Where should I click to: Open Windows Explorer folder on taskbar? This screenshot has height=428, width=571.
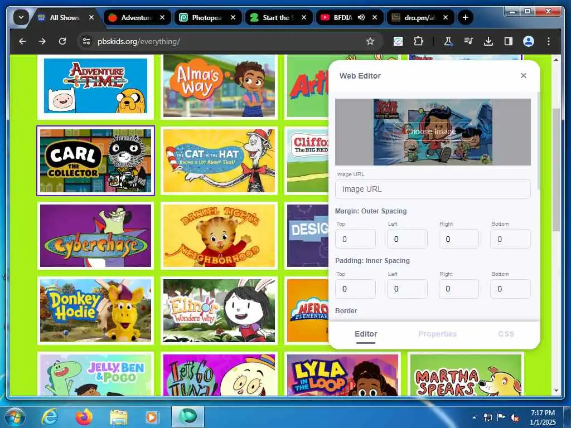[118, 418]
